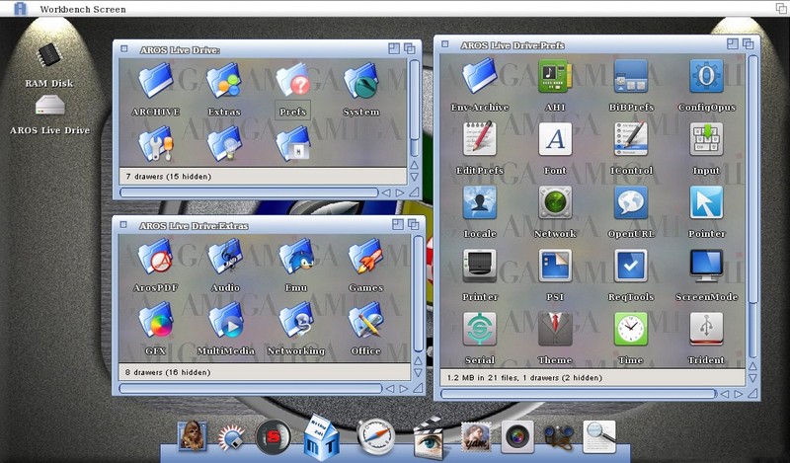790x463 pixels.
Task: Click scroll down arrow in Prefs window
Action: [x=752, y=378]
